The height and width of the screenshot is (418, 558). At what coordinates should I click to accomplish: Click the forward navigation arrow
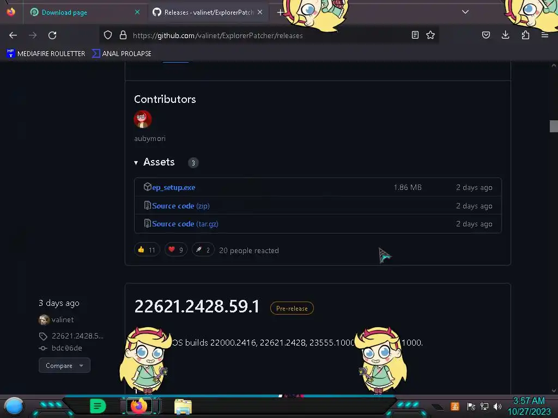(33, 35)
